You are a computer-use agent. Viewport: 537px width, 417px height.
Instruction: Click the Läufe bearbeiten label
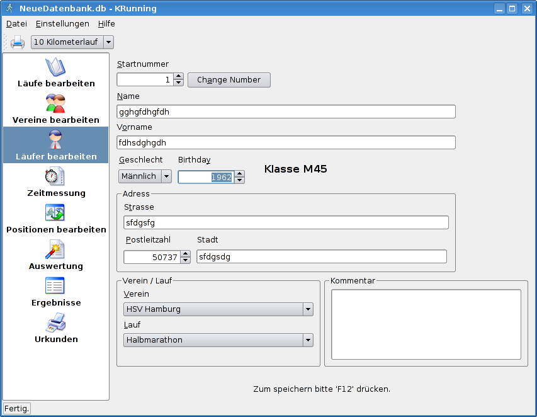coord(56,84)
